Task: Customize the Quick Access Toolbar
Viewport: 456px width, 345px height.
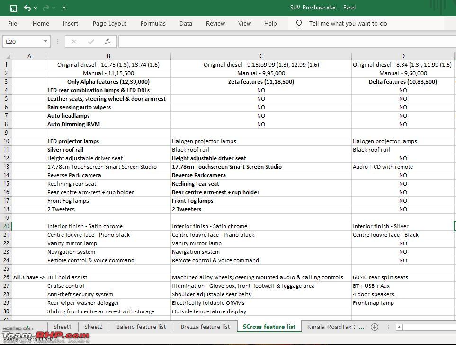Action: click(64, 9)
